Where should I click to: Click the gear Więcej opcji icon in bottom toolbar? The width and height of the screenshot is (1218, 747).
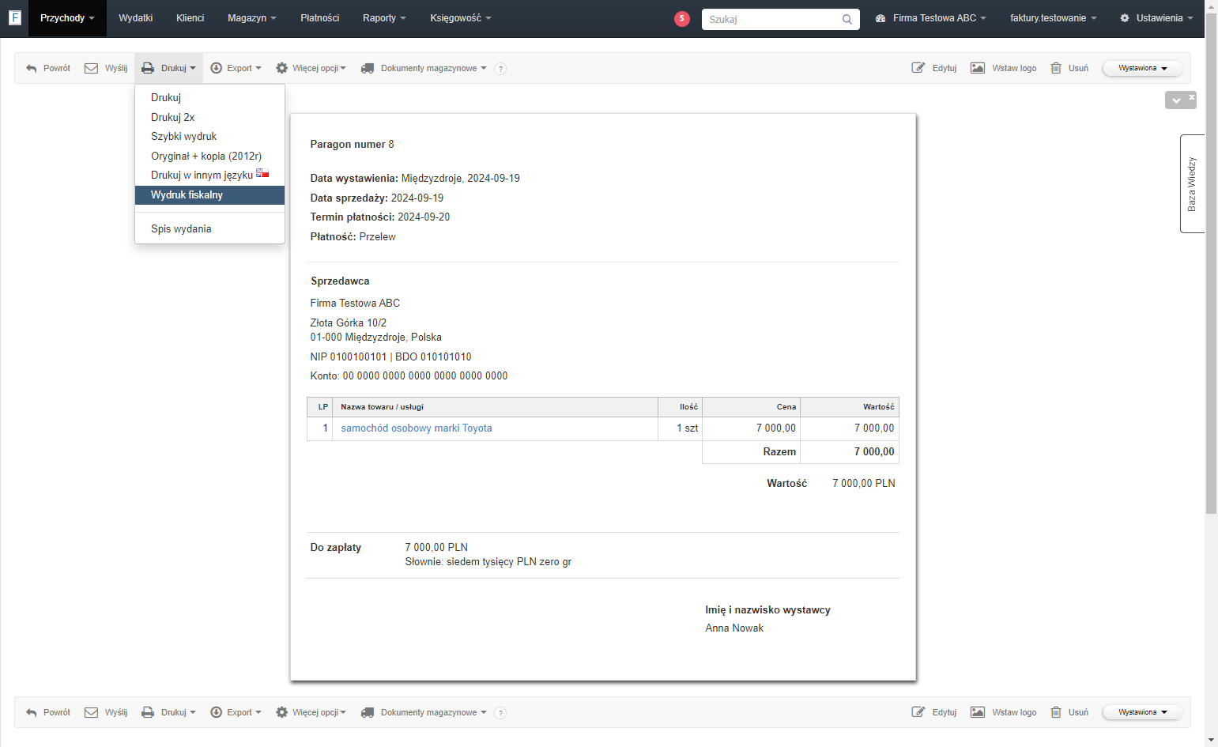[x=281, y=712]
